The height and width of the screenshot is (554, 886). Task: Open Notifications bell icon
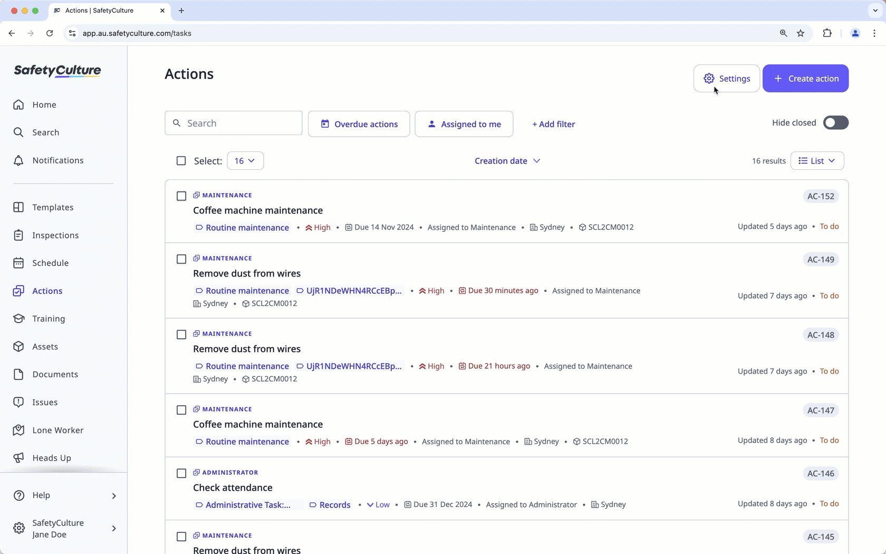18,160
